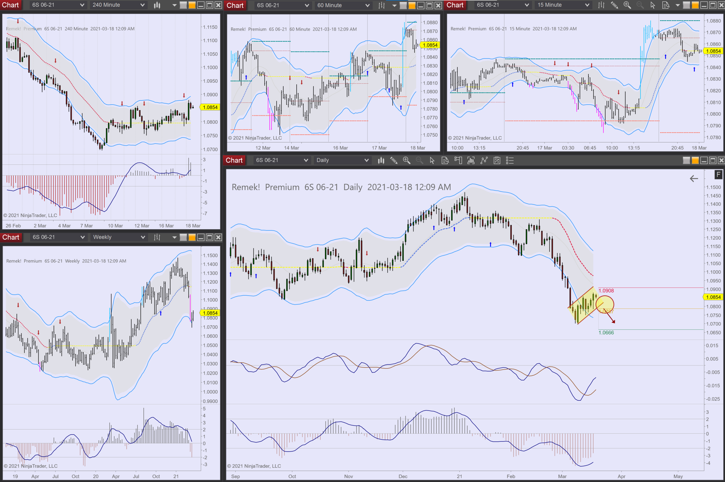Image resolution: width=725 pixels, height=482 pixels.
Task: Open the Weekly interval dropdown
Action: [119, 237]
